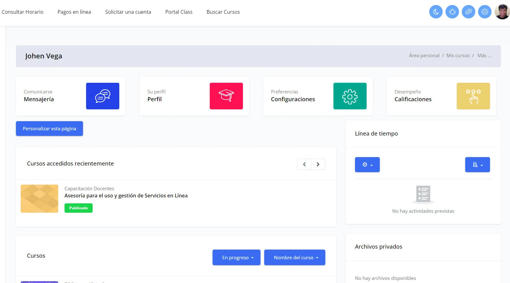Expand the 'En progreso' course filter
Image resolution: width=510 pixels, height=283 pixels.
click(x=236, y=257)
